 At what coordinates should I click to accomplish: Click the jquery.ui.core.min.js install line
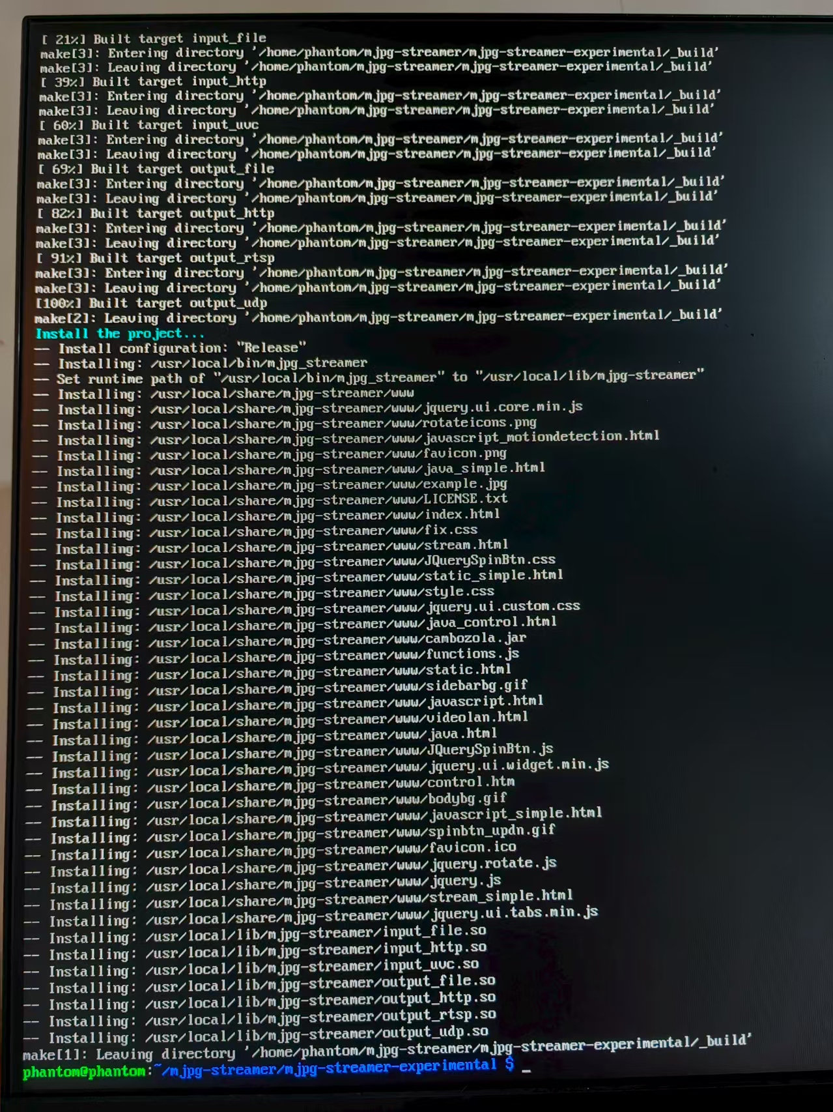click(308, 408)
